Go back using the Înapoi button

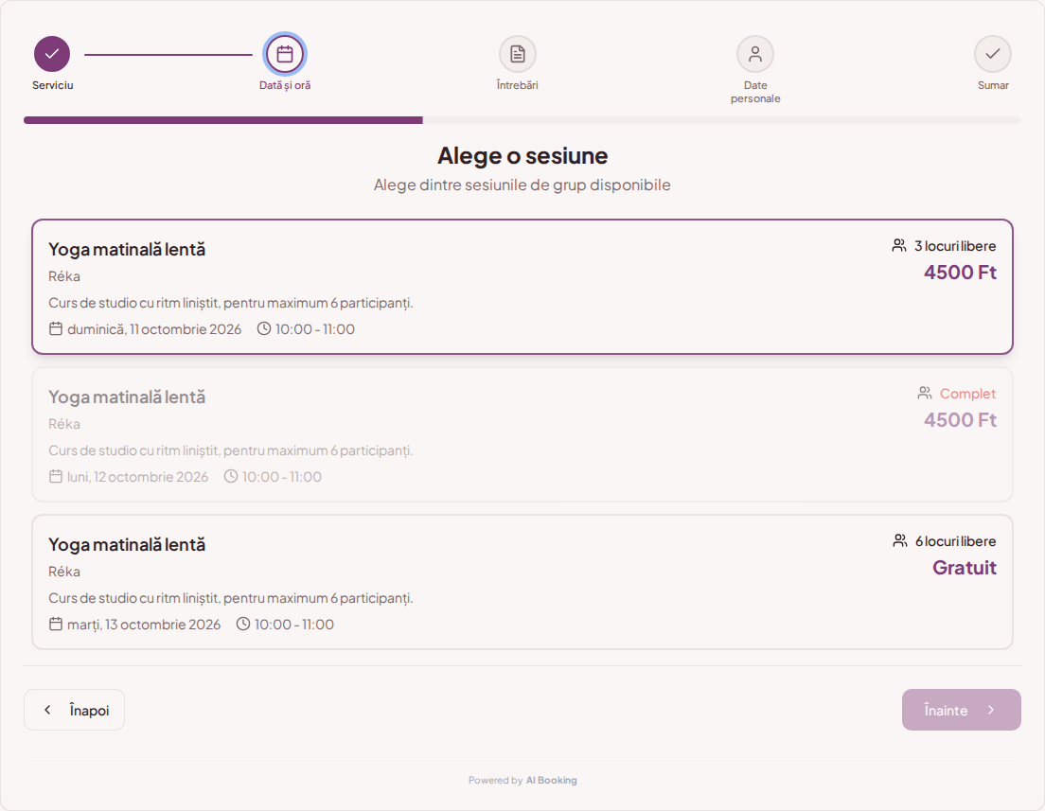point(74,710)
